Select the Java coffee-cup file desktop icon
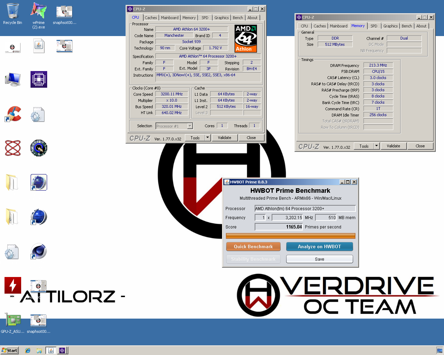Viewport: 444px width, 355px height. coord(39,46)
